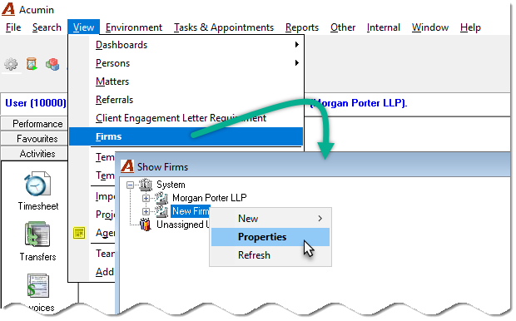Click the gear settings toolbar icon

[11, 64]
